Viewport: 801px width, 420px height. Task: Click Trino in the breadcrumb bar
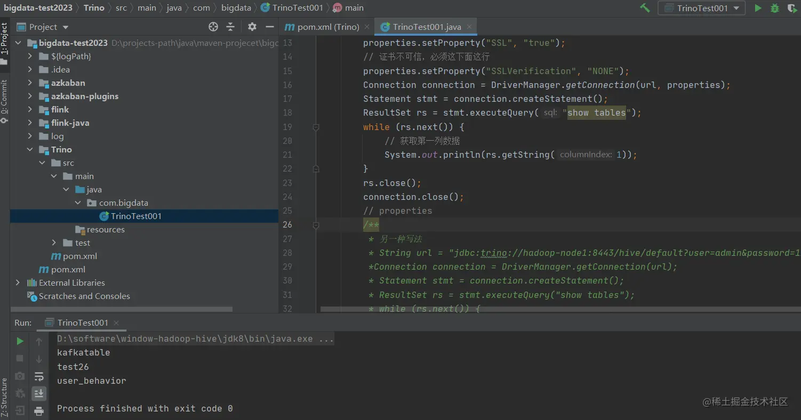click(x=94, y=7)
